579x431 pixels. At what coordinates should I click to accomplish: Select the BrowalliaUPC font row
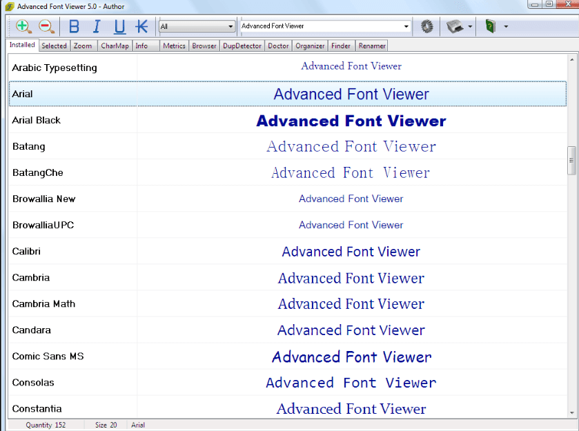pyautogui.click(x=288, y=225)
